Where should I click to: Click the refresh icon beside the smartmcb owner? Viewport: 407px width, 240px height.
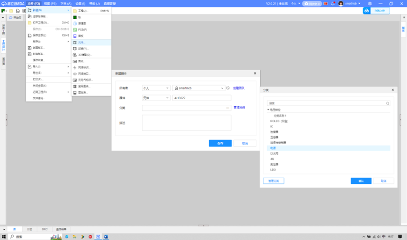pyautogui.click(x=228, y=88)
